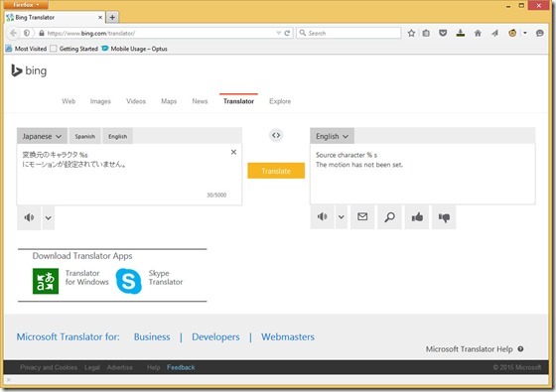This screenshot has height=392, width=556.
Task: Click the site identity lock icon
Action: (42, 34)
